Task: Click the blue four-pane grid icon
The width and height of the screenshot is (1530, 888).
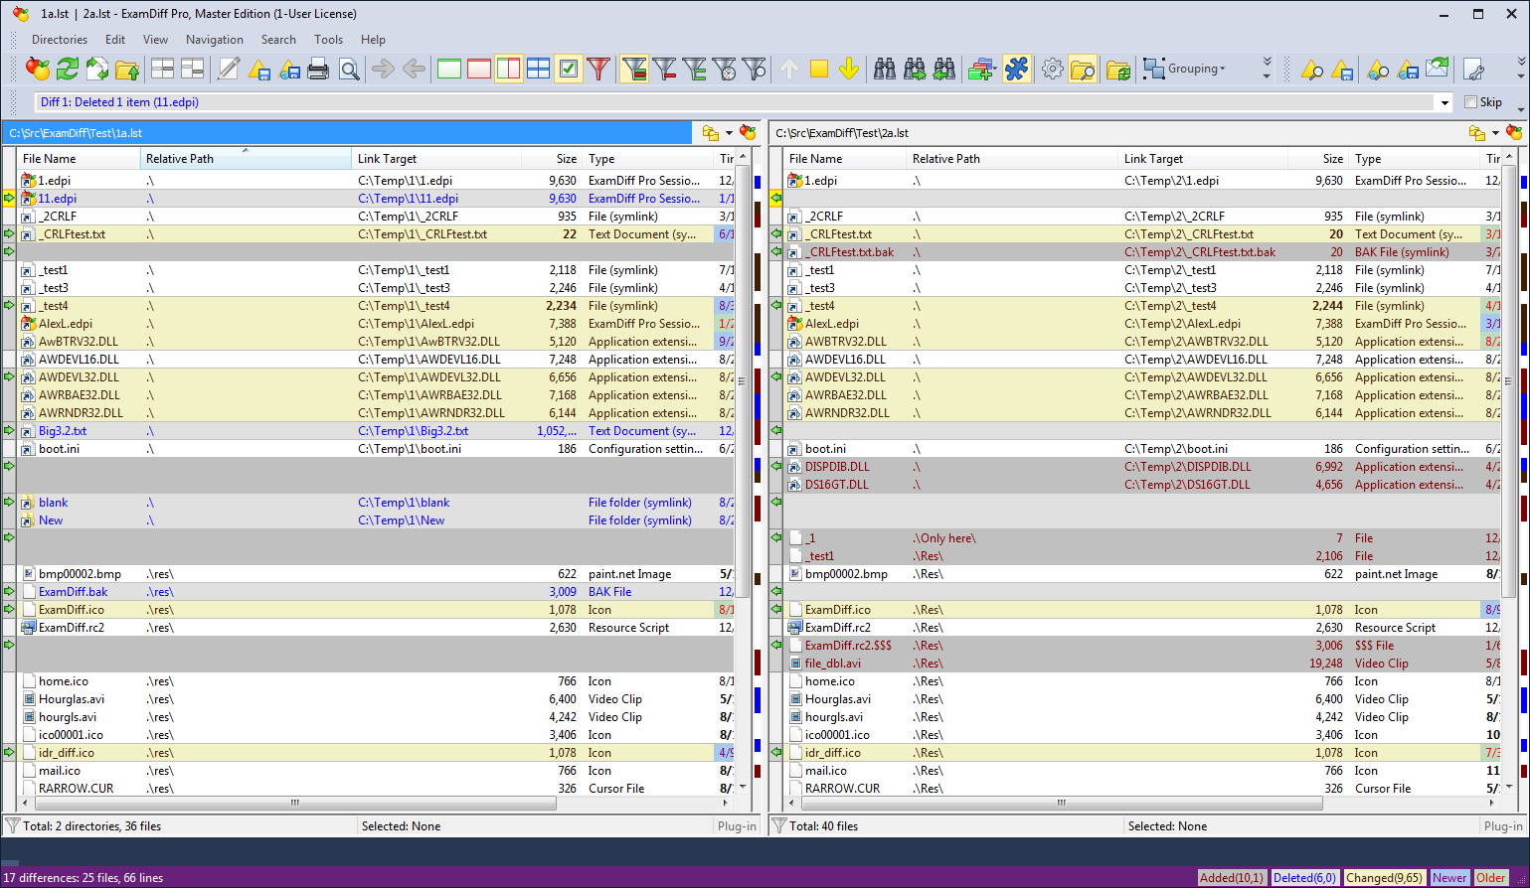Action: coord(539,69)
